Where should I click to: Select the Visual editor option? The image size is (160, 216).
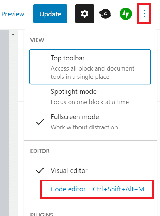[90, 170]
